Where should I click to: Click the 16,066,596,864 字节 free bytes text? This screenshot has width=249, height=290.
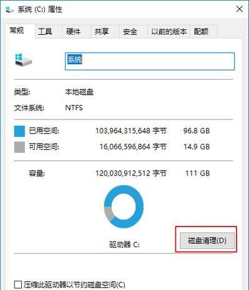pyautogui.click(x=133, y=147)
